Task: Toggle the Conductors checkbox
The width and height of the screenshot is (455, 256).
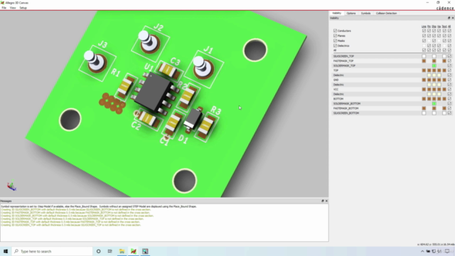Action: click(335, 31)
